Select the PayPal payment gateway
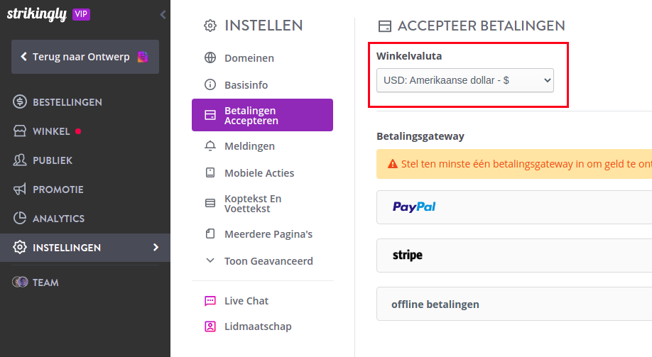This screenshot has width=652, height=357. tap(514, 207)
